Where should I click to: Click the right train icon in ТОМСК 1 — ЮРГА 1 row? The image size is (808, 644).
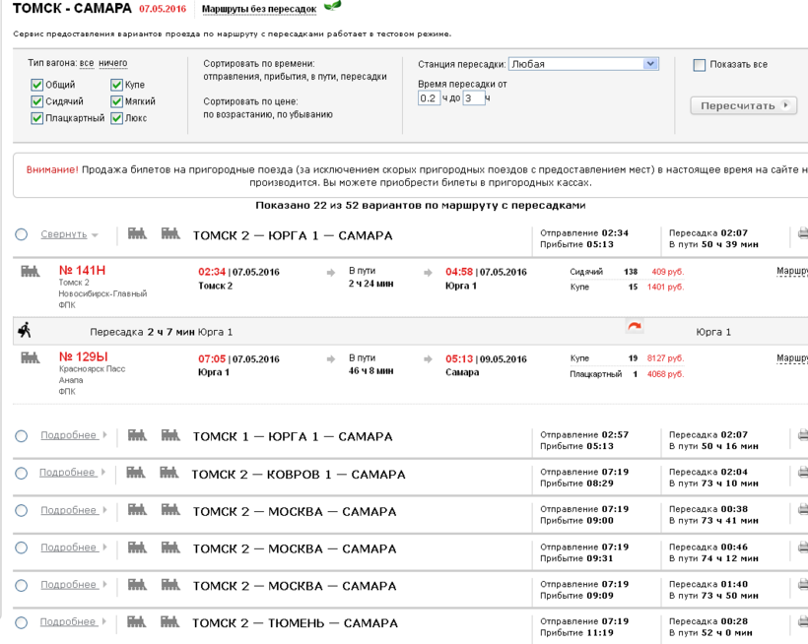170,435
